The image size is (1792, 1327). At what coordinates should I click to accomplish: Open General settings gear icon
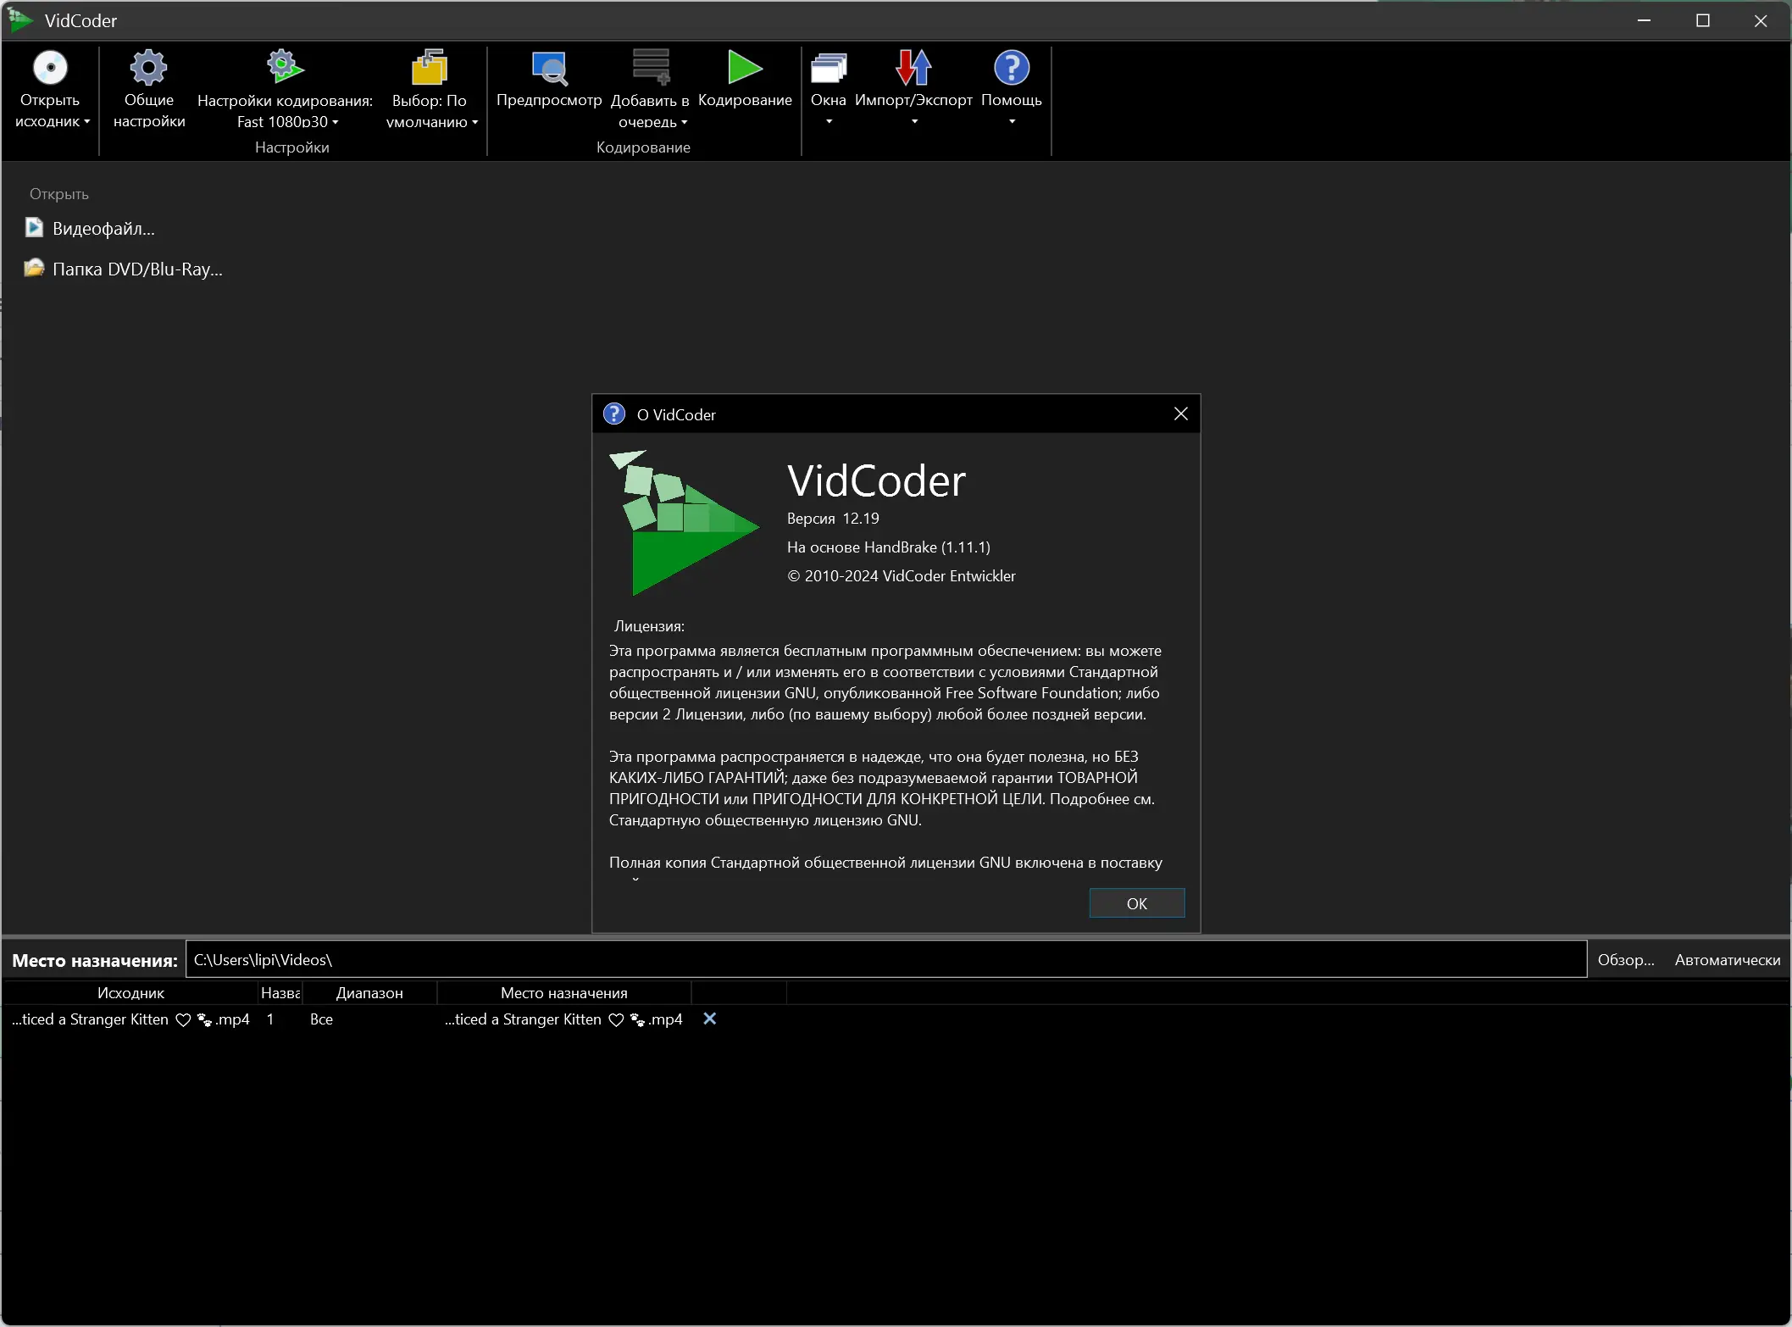148,69
